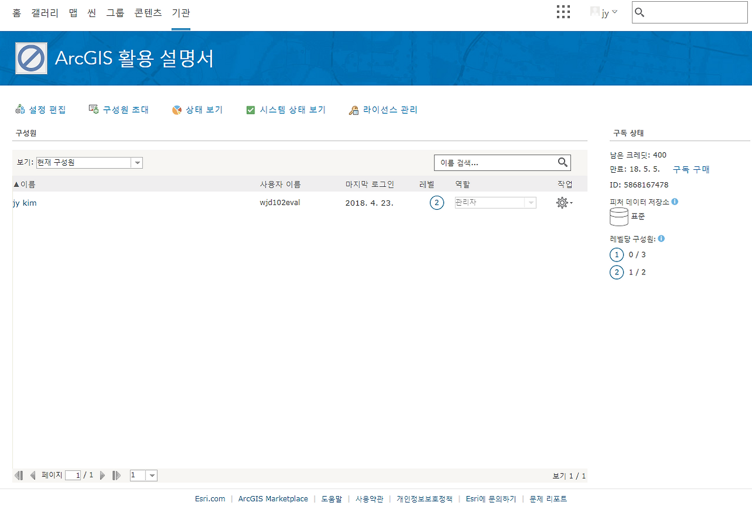Image resolution: width=752 pixels, height=516 pixels.
Task: Click the system status check icon
Action: [250, 110]
